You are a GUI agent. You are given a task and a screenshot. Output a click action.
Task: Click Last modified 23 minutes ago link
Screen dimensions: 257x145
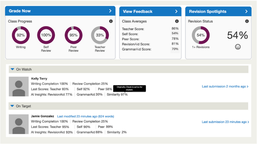[86, 116]
